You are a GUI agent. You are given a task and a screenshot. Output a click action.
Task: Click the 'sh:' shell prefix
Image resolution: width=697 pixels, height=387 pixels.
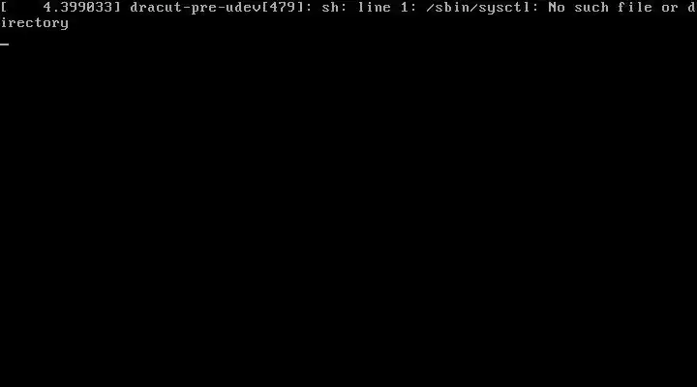(x=335, y=7)
